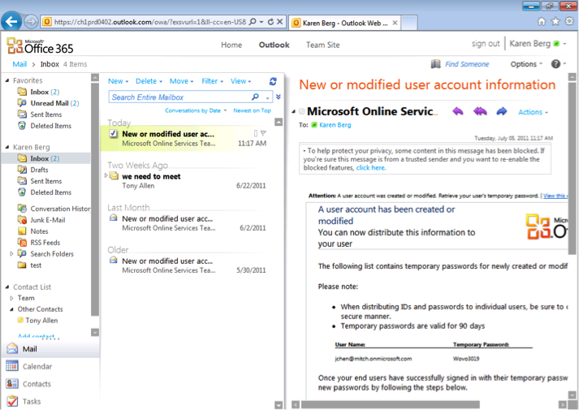Click the browser address bar URL

point(150,22)
